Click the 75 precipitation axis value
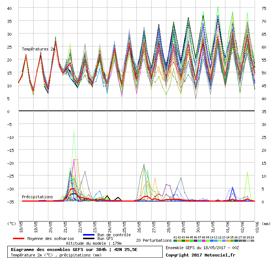273x258 pixels. 264,8
